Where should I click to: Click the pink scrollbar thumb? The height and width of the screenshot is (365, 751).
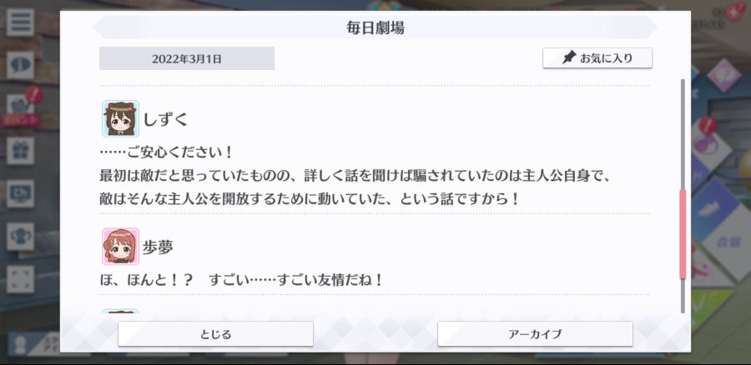point(683,233)
